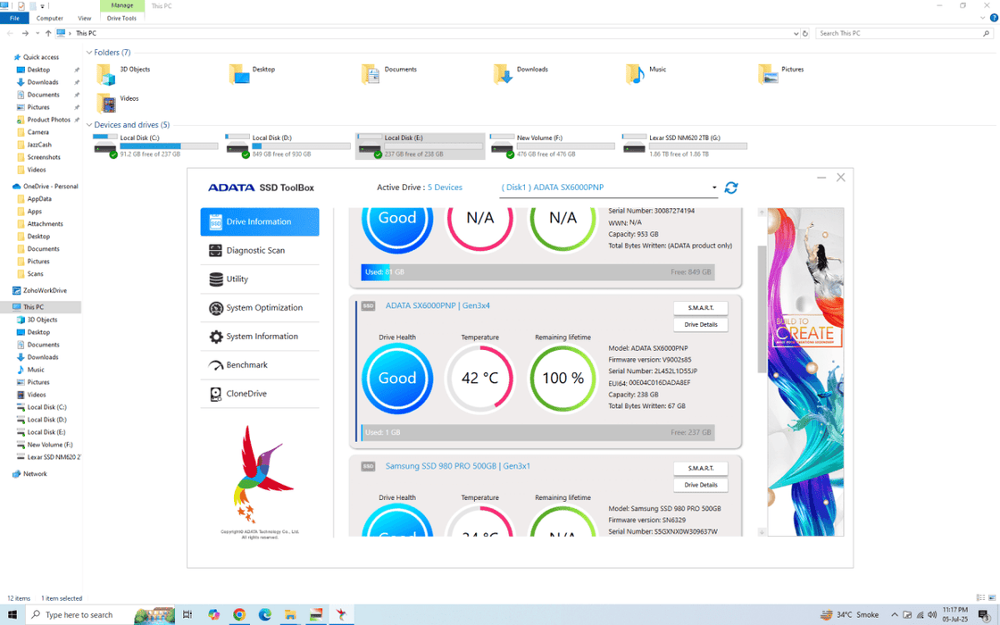The width and height of the screenshot is (1000, 625).
Task: Switch to the View ribbon tab
Action: pos(84,18)
